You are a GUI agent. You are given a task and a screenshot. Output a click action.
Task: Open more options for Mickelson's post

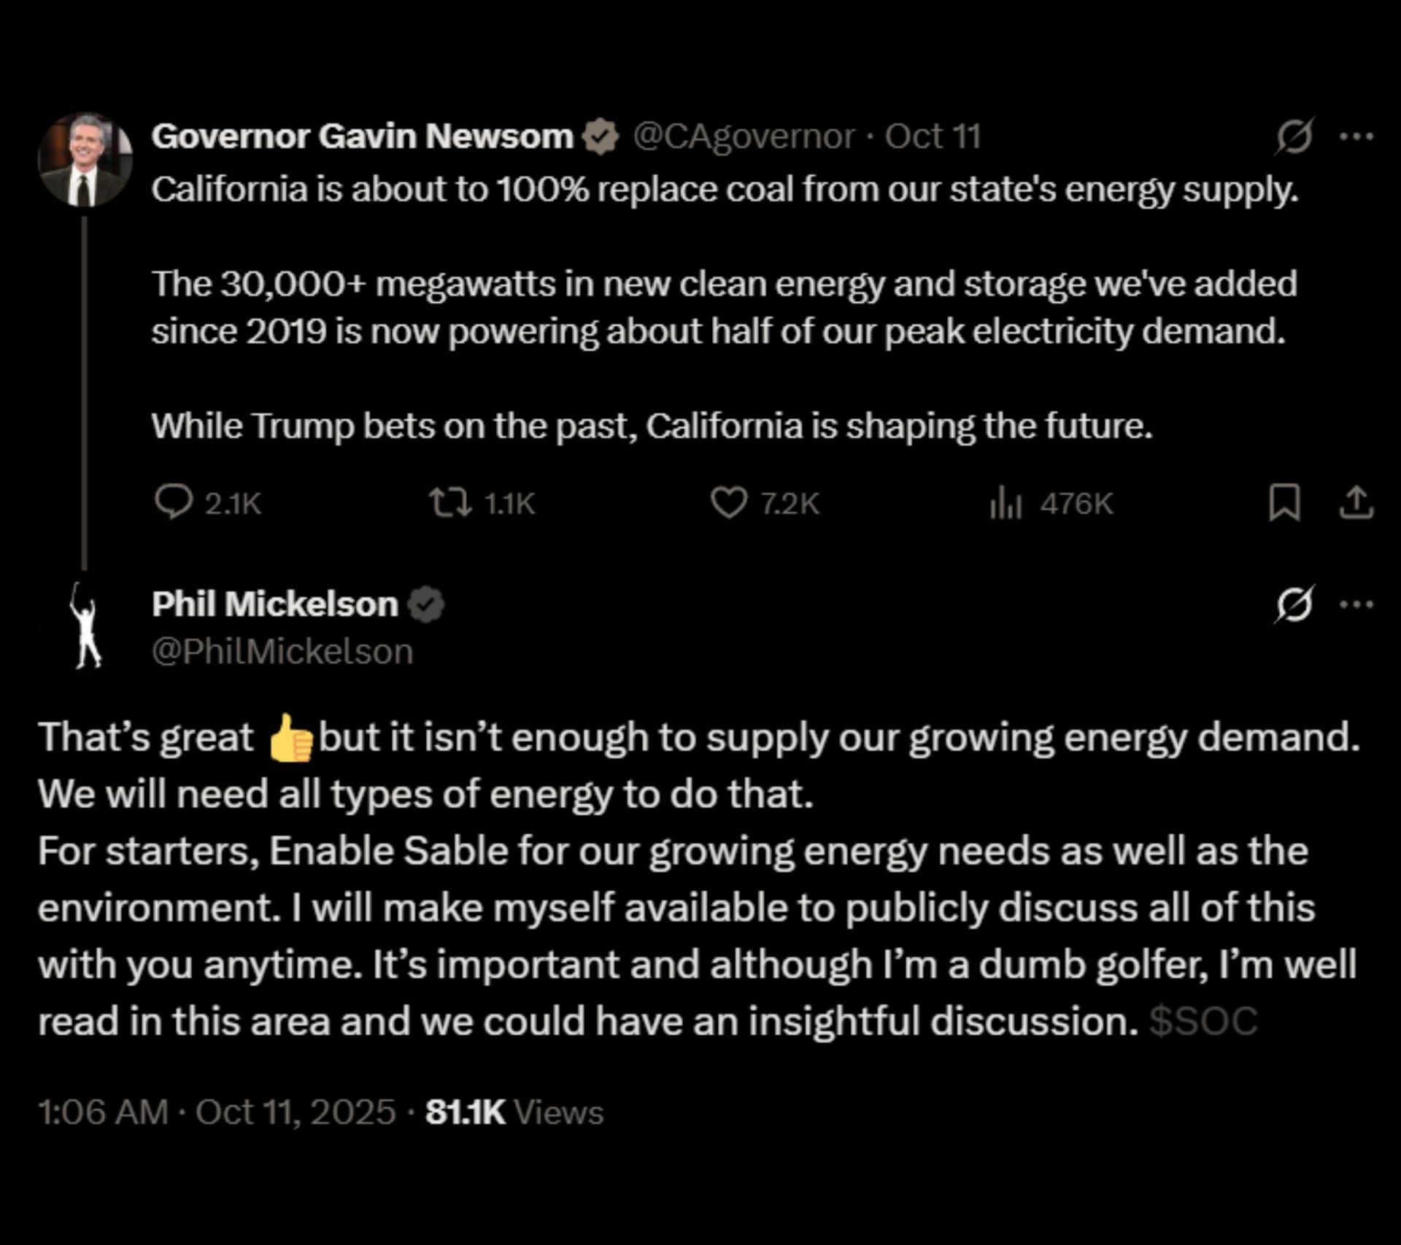[1356, 605]
